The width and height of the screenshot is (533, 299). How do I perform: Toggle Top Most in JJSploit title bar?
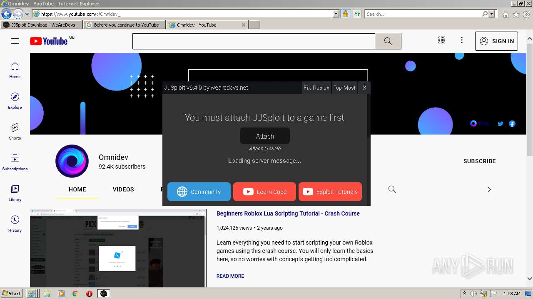344,88
